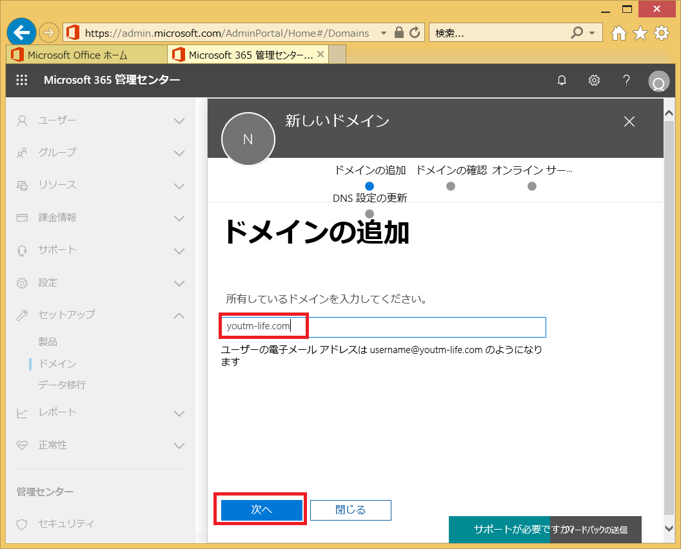Click the 閉じる button

[350, 510]
